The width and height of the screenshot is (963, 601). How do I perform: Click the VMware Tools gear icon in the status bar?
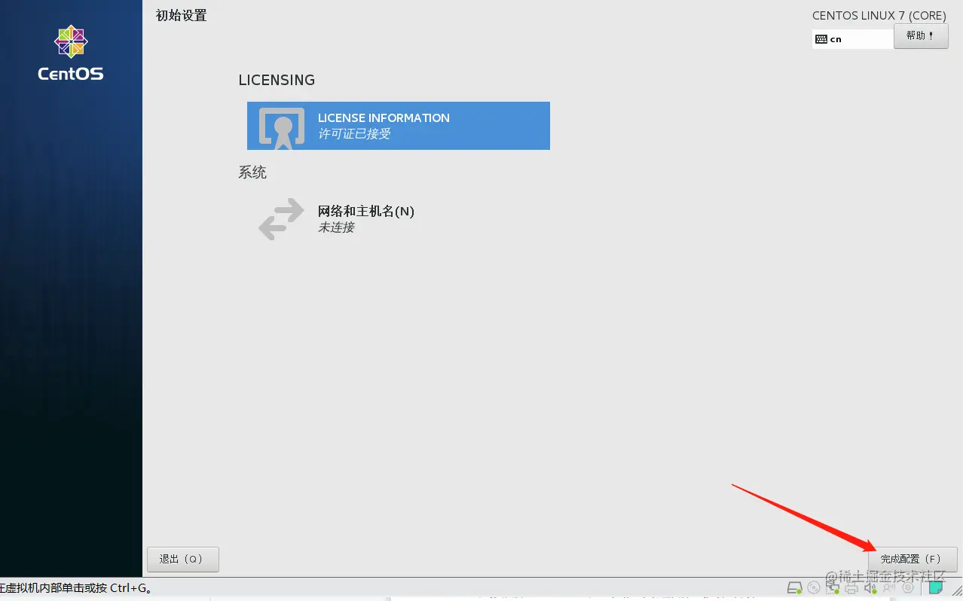coord(907,587)
